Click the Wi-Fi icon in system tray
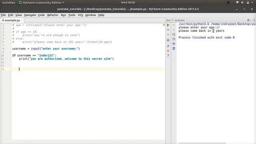This screenshot has width=256, height=144. click(237, 2)
